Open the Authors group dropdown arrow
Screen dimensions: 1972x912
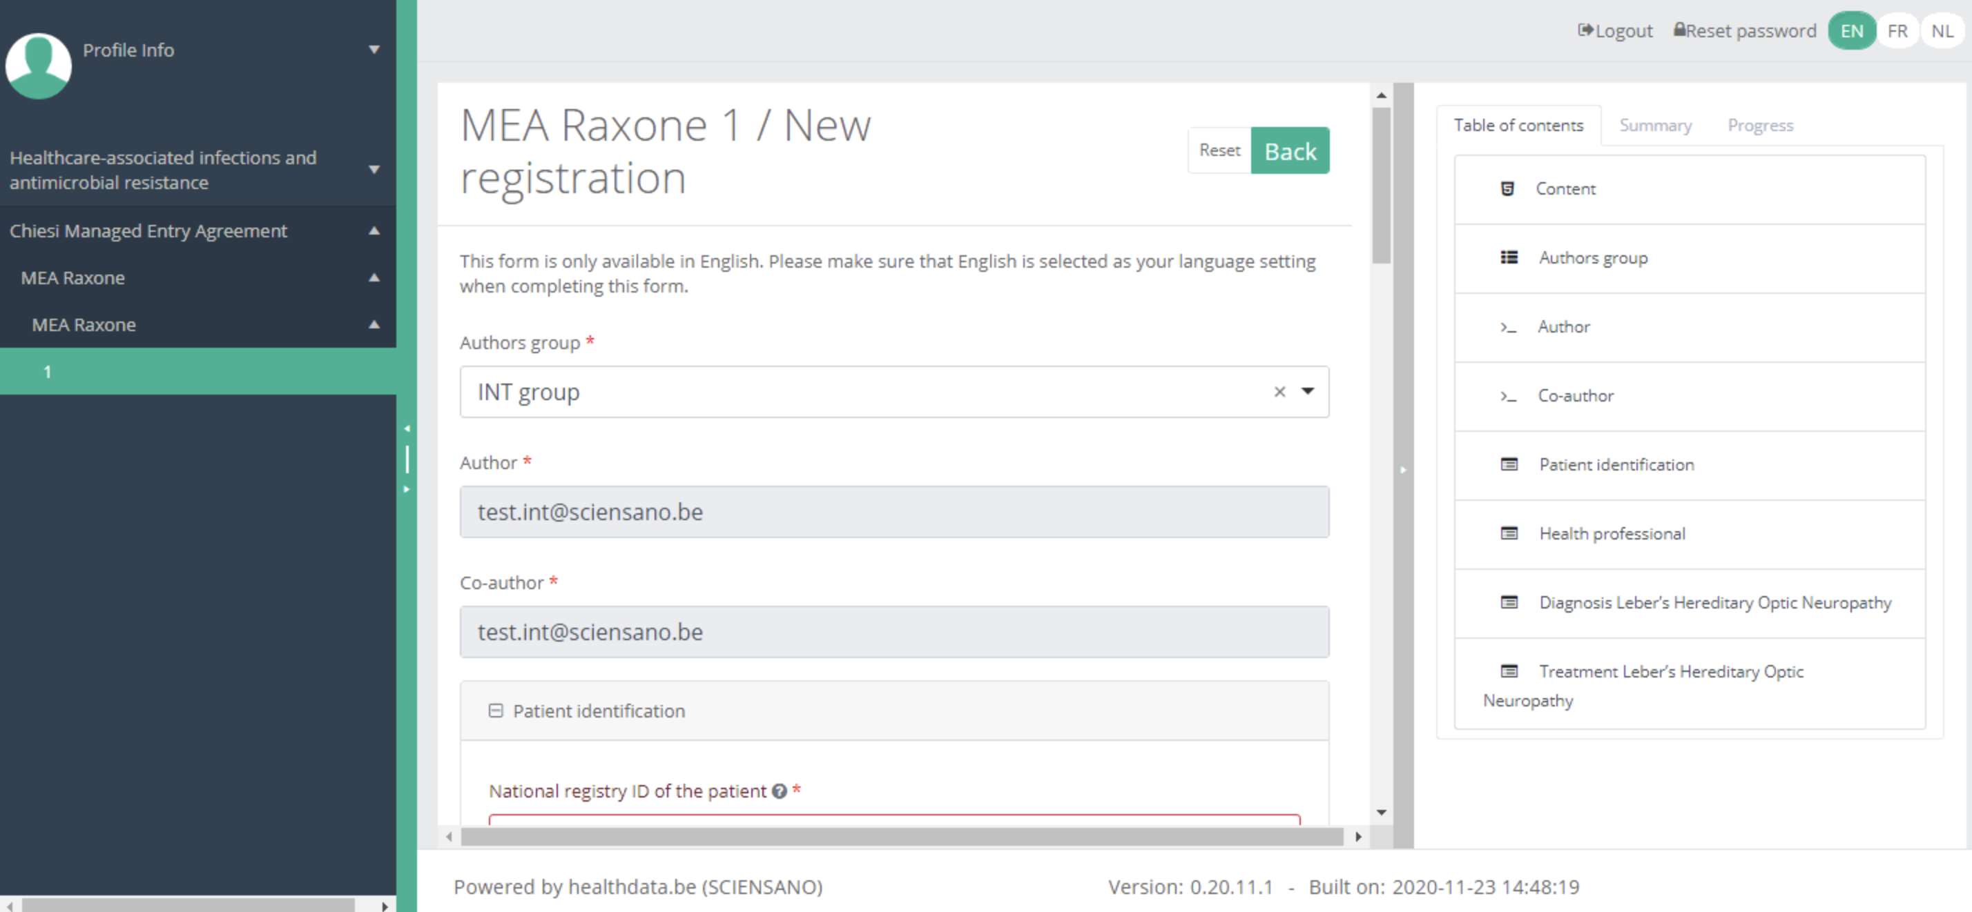1308,391
